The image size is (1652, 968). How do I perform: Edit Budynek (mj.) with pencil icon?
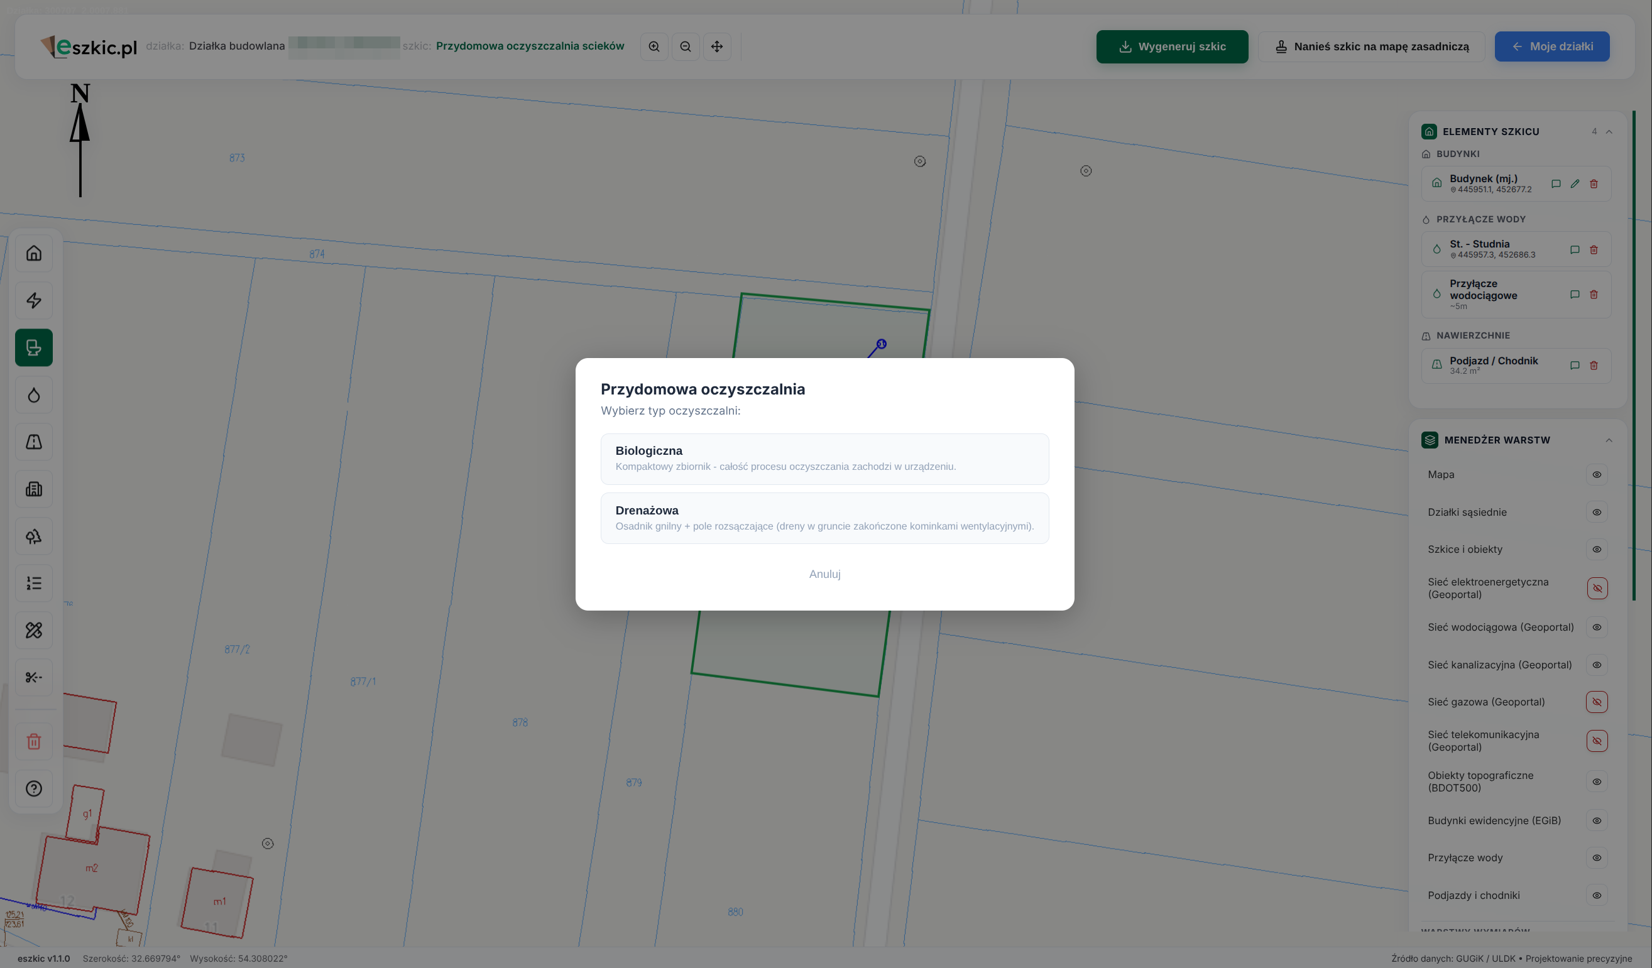point(1575,184)
